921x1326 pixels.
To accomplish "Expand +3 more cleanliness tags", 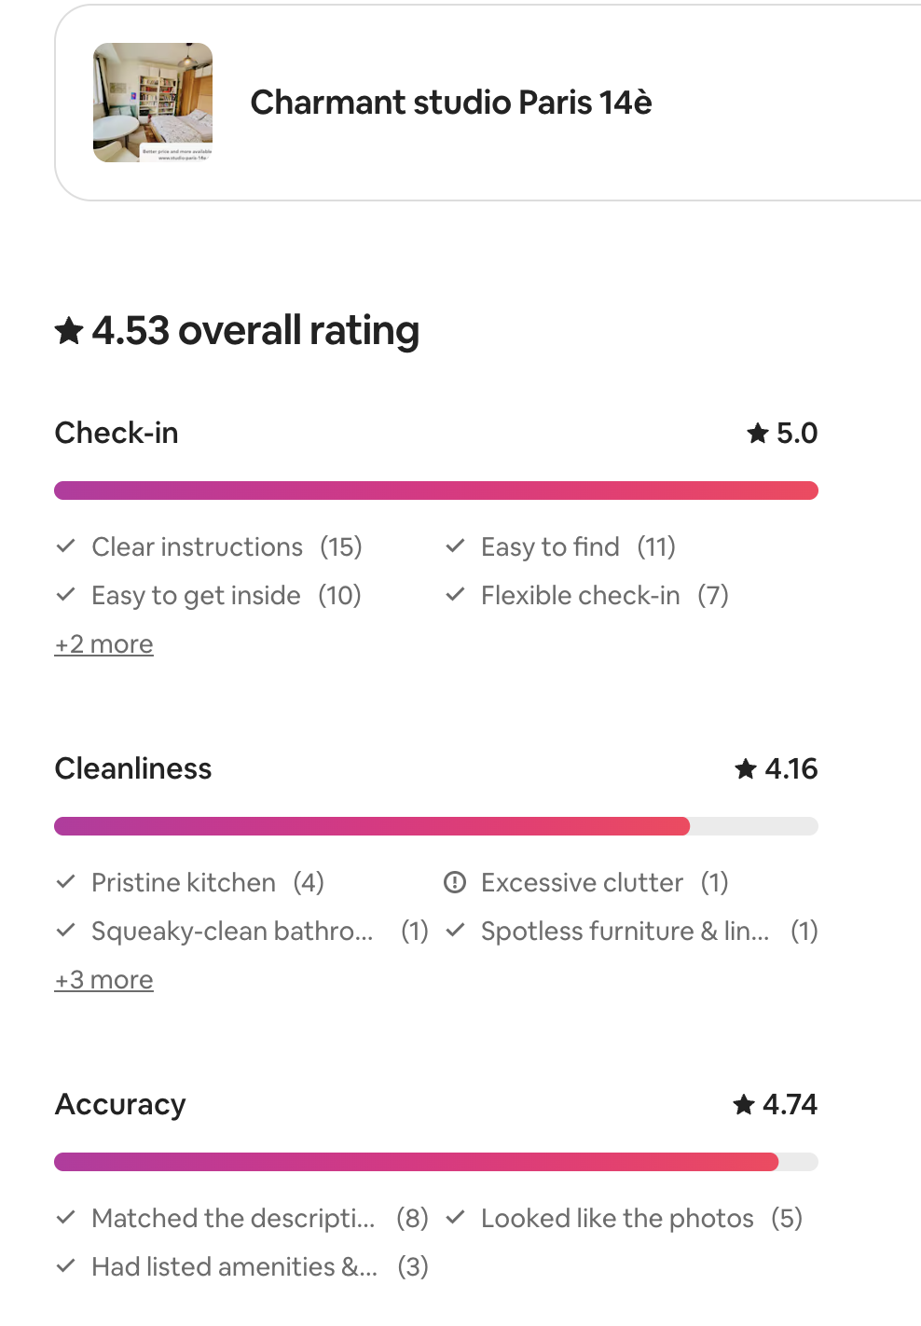I will click(x=103, y=980).
